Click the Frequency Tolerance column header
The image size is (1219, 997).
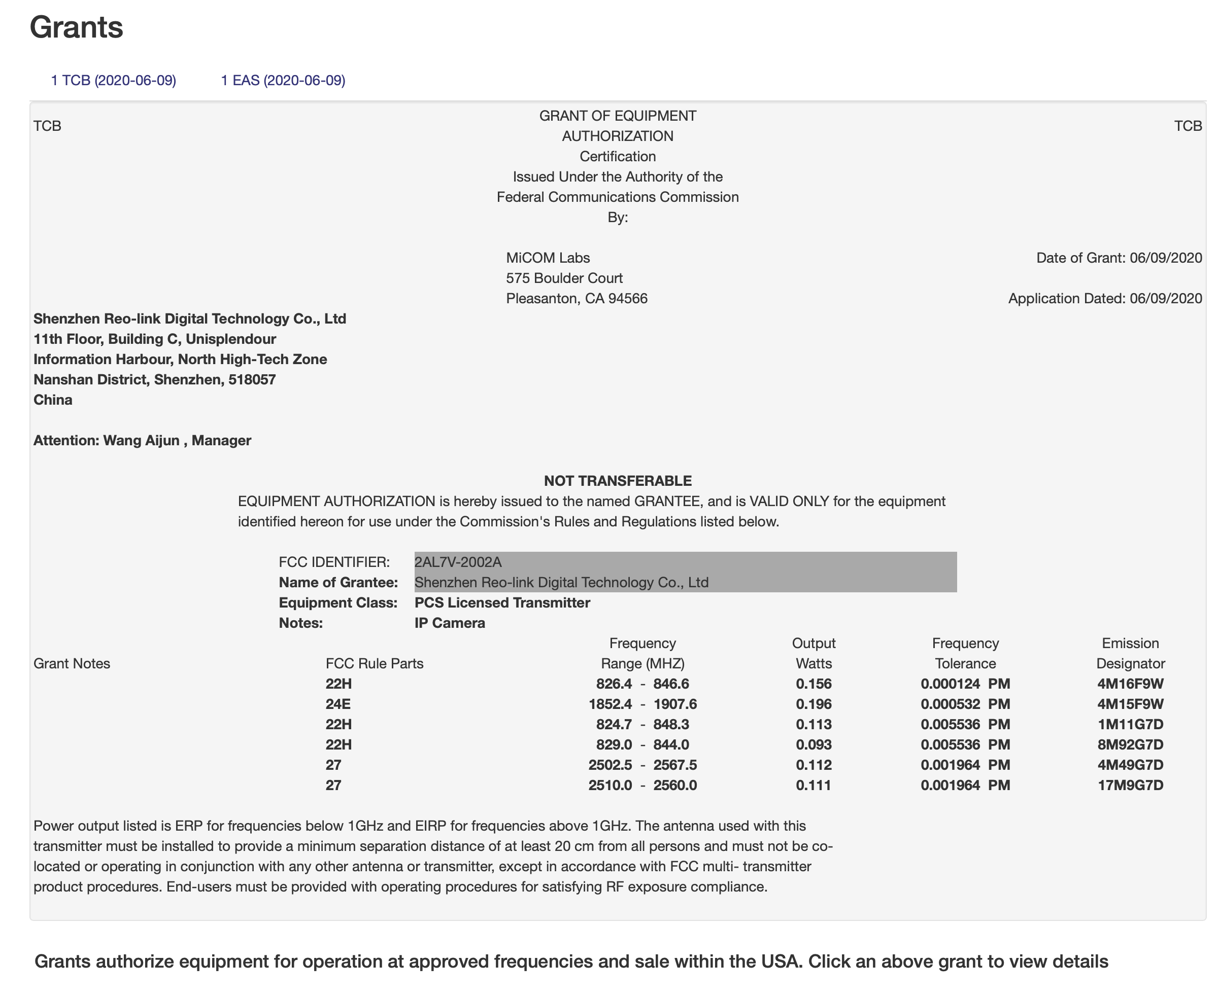(965, 653)
